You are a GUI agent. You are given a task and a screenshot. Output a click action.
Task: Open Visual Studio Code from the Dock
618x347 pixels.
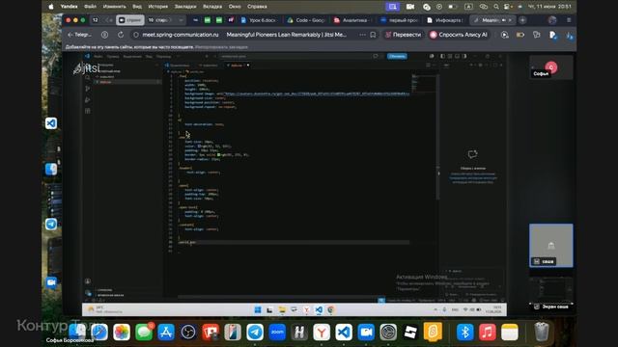pyautogui.click(x=344, y=333)
